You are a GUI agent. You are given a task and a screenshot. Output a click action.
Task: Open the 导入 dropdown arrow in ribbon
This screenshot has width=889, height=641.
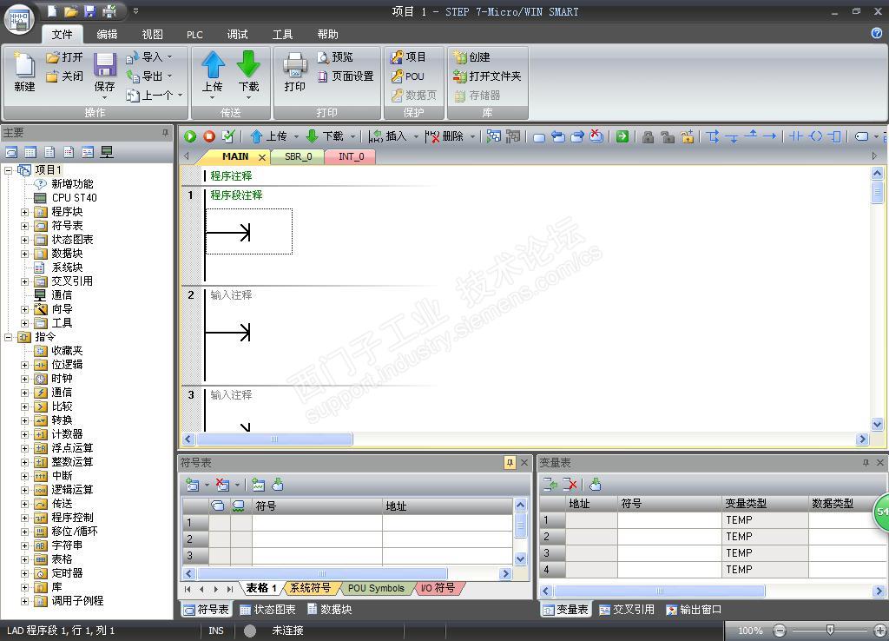[x=169, y=56]
